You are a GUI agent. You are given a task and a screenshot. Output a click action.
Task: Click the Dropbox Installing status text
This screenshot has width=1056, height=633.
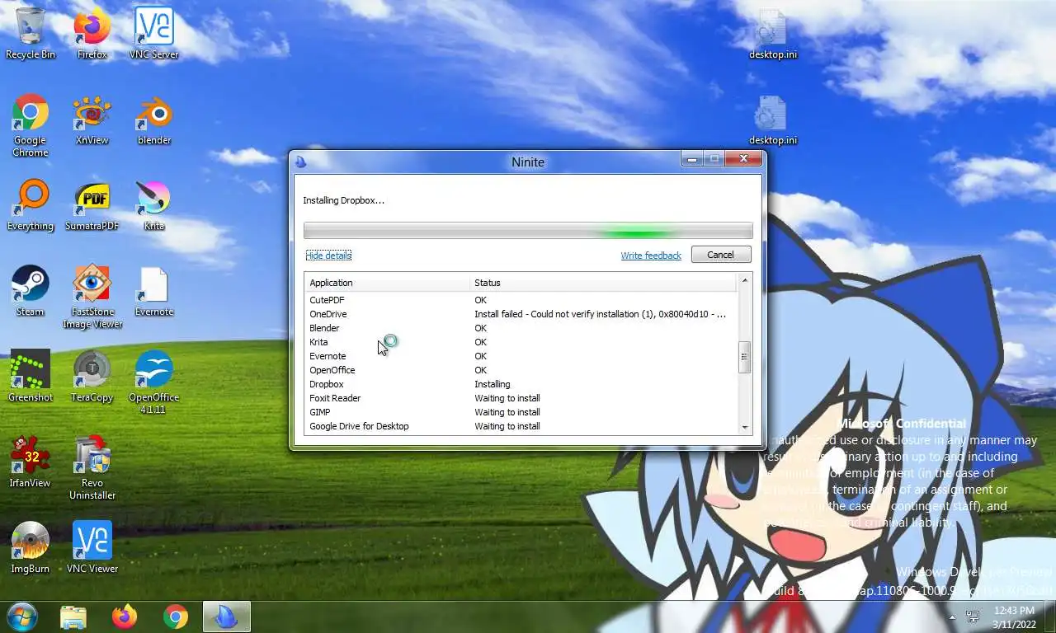[x=493, y=384]
